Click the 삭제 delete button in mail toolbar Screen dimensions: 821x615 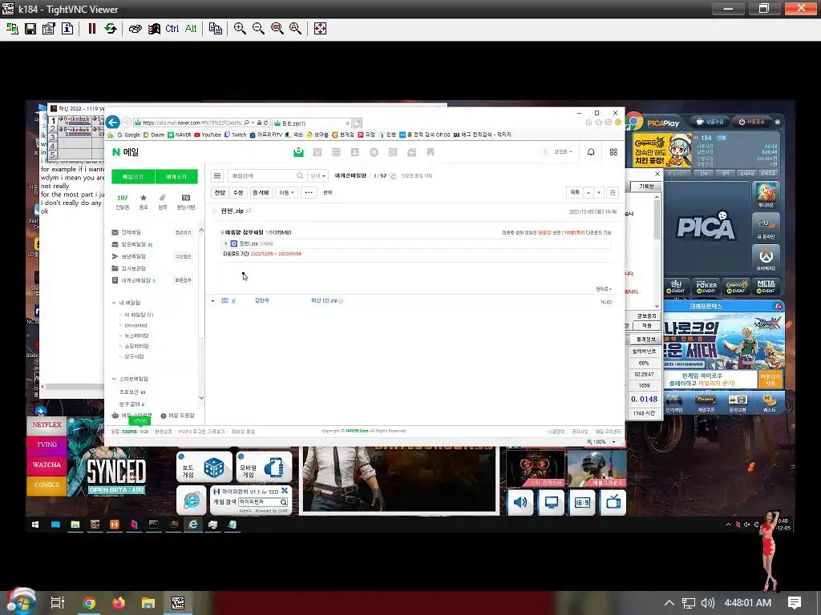tap(261, 192)
